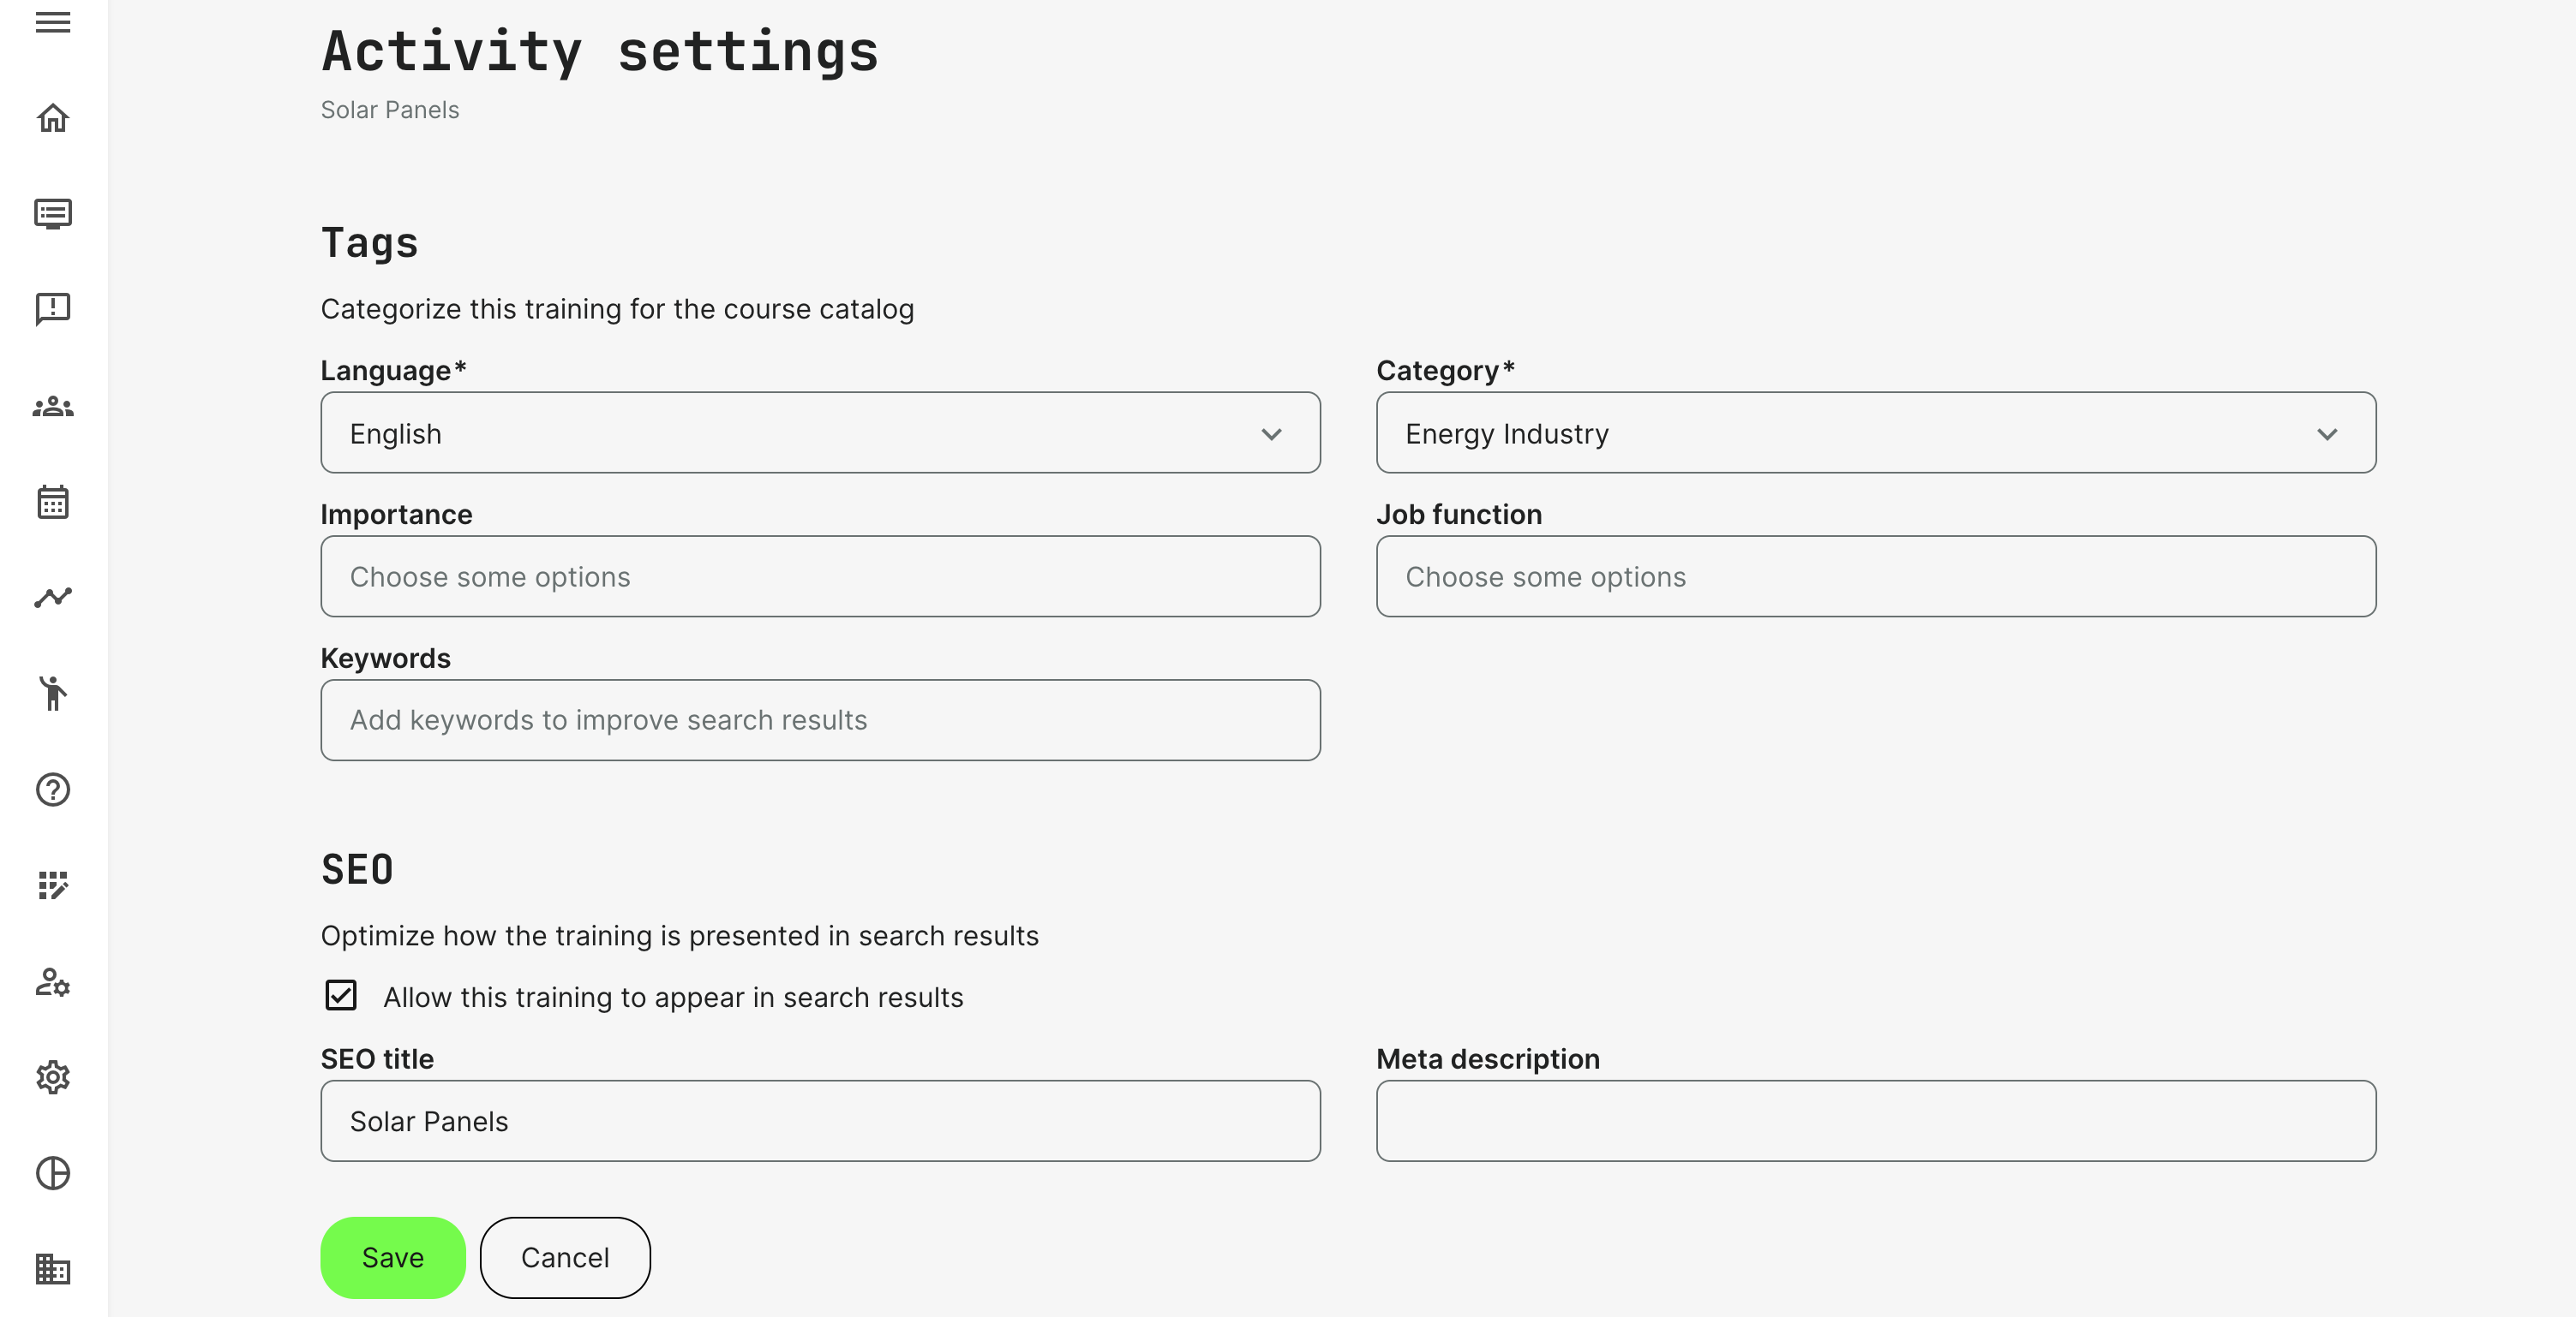The image size is (2576, 1317).
Task: Go to the Home icon in sidebar
Action: pyautogui.click(x=53, y=118)
